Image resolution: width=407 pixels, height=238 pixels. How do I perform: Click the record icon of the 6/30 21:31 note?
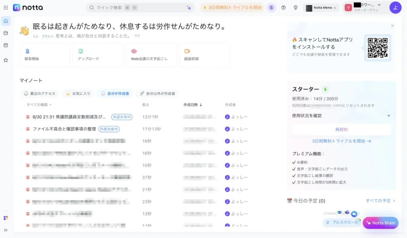coord(28,117)
